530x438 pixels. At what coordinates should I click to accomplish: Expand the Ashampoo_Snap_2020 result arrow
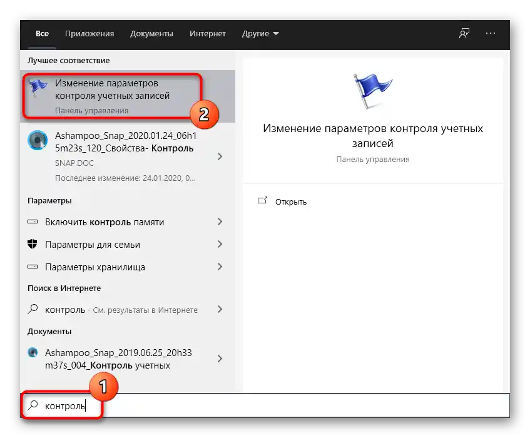220,156
